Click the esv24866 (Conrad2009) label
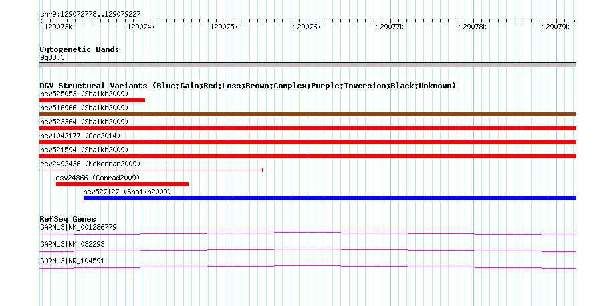This screenshot has height=306, width=595. [98, 178]
